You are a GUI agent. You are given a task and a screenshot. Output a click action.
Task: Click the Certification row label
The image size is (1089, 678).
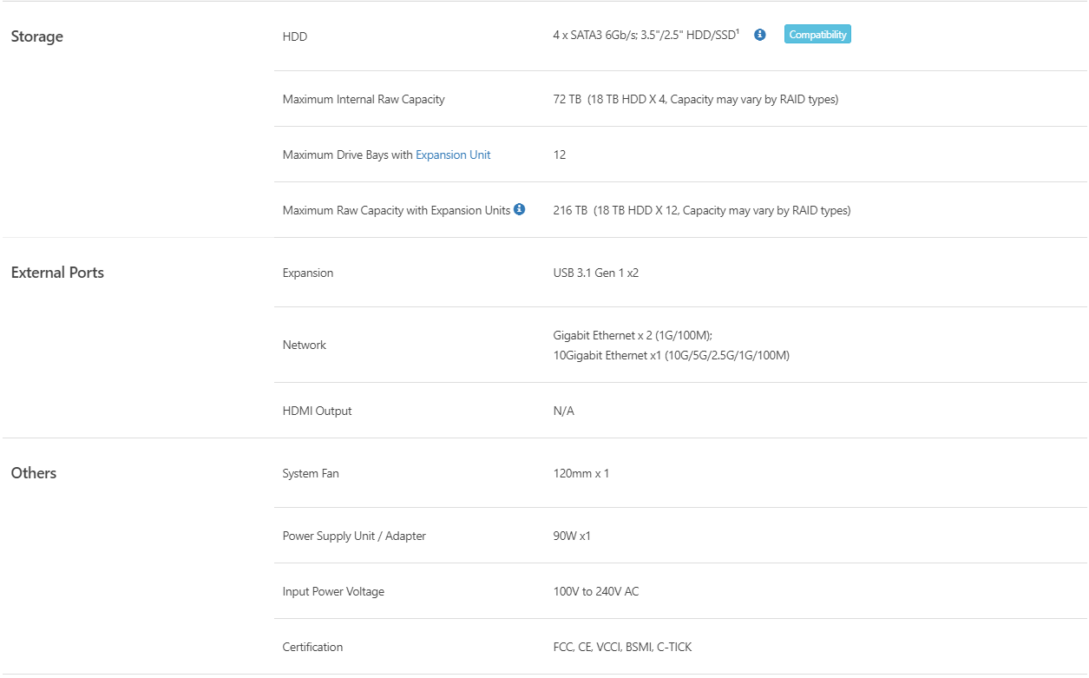[x=312, y=647]
